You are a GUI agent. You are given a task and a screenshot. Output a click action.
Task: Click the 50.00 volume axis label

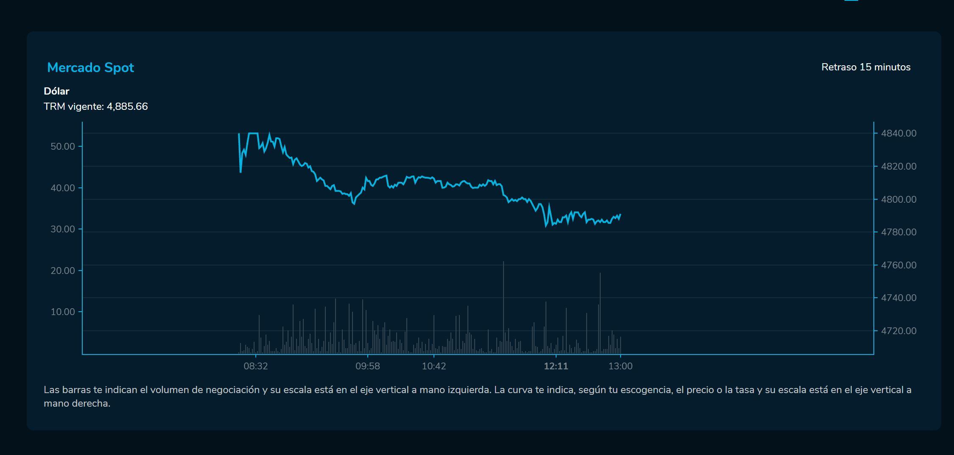(63, 146)
